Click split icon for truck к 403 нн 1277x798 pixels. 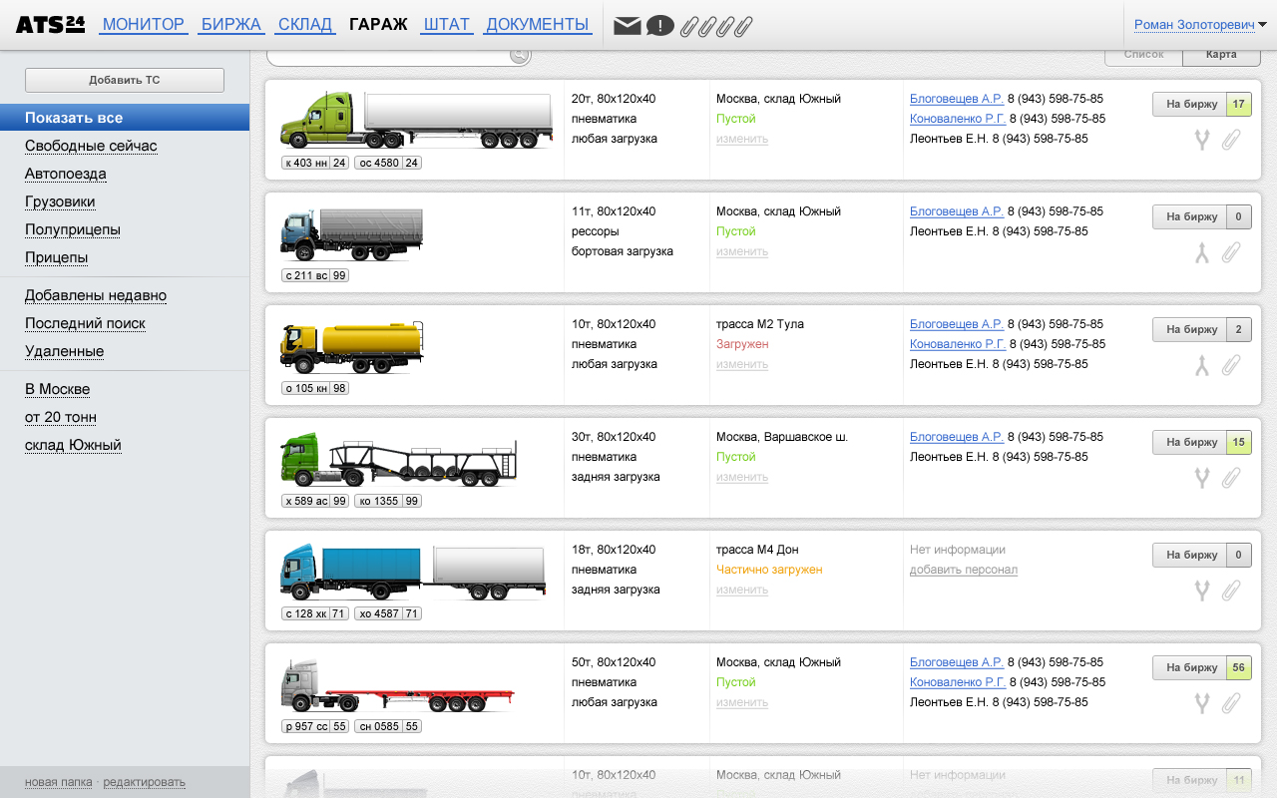click(1202, 140)
